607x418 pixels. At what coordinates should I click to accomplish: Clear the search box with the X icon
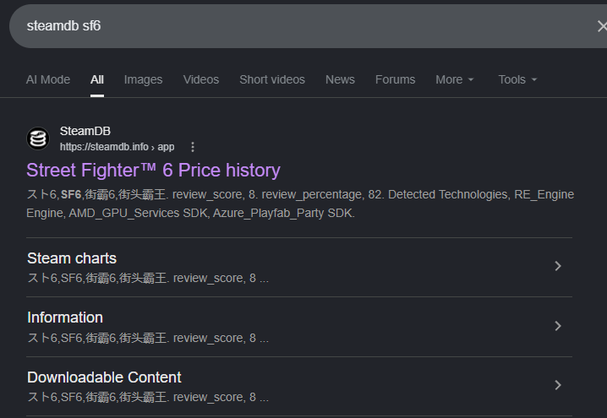[x=602, y=26]
